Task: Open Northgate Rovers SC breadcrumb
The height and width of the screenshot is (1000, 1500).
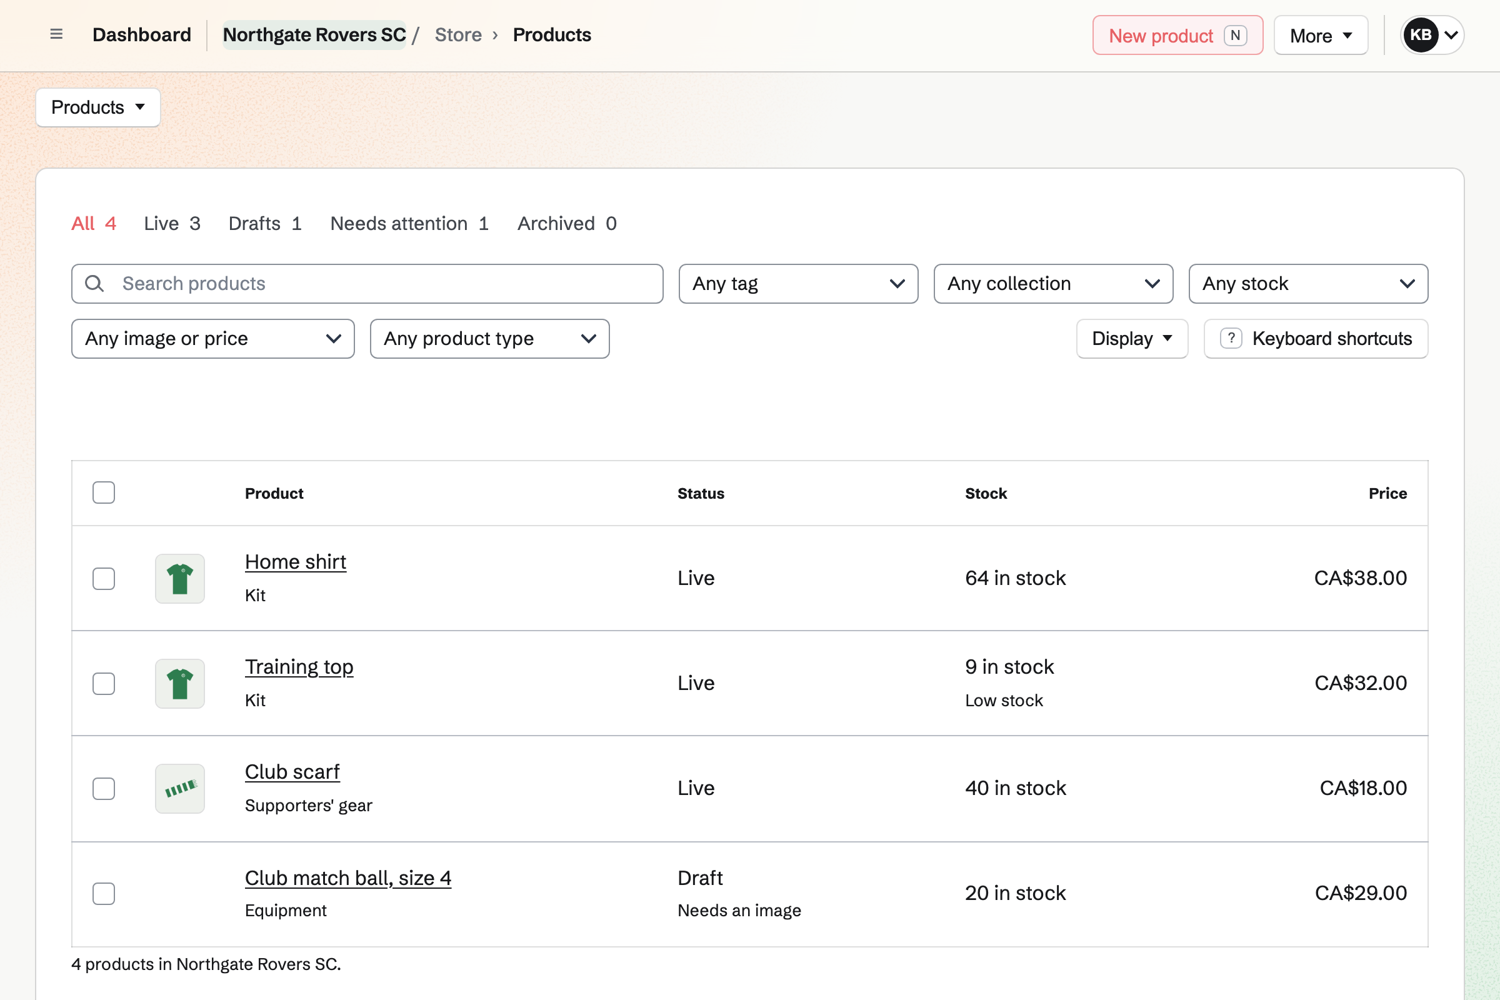Action: (314, 34)
